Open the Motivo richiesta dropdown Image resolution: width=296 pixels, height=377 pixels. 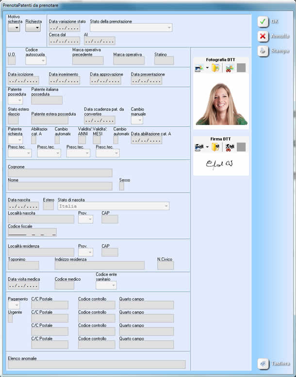(x=14, y=28)
